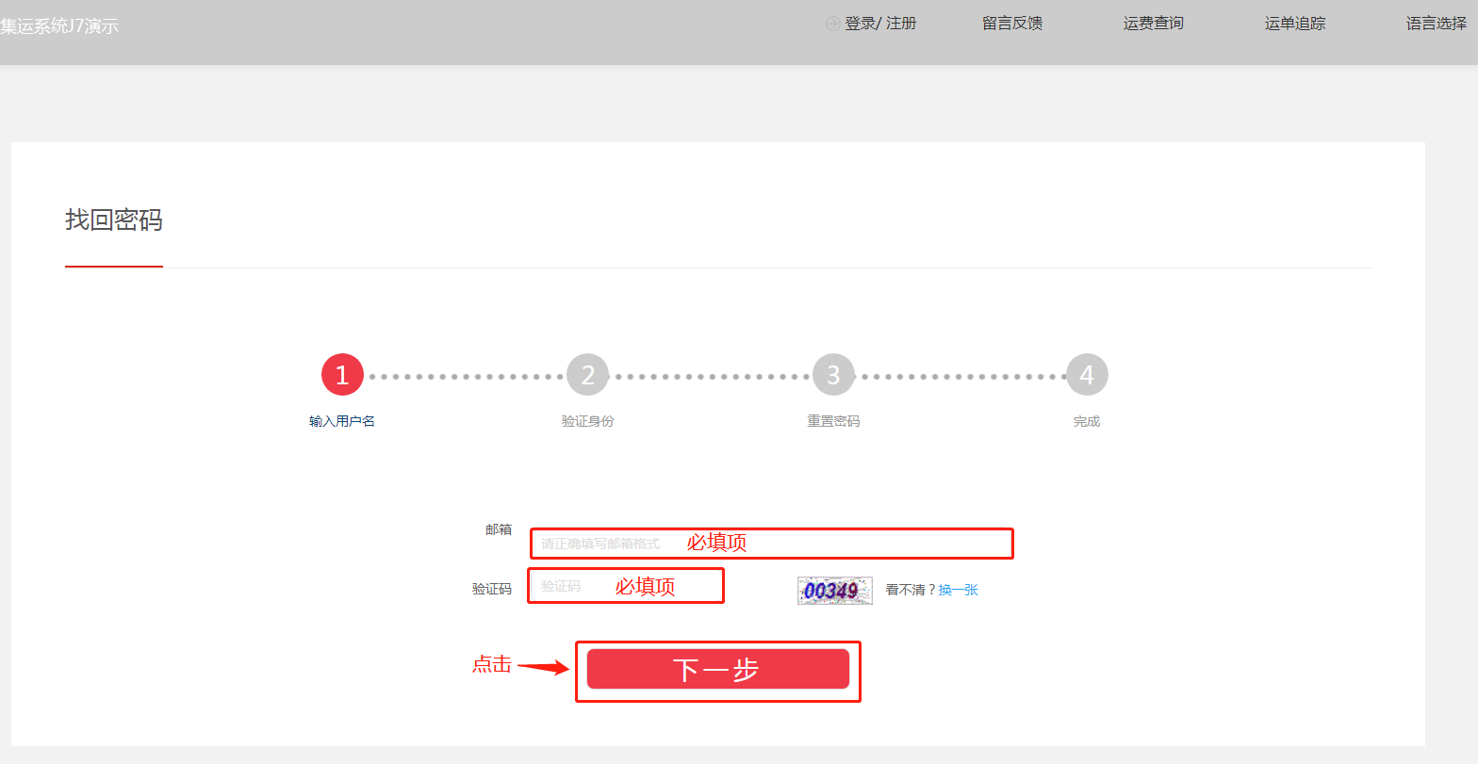Open 运费查询 in the top navigation
Image resolution: width=1478 pixels, height=764 pixels.
tap(1153, 24)
